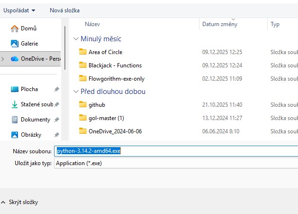This screenshot has width=298, height=214.
Task: Sort by Datum změny column header
Action: coord(220,24)
